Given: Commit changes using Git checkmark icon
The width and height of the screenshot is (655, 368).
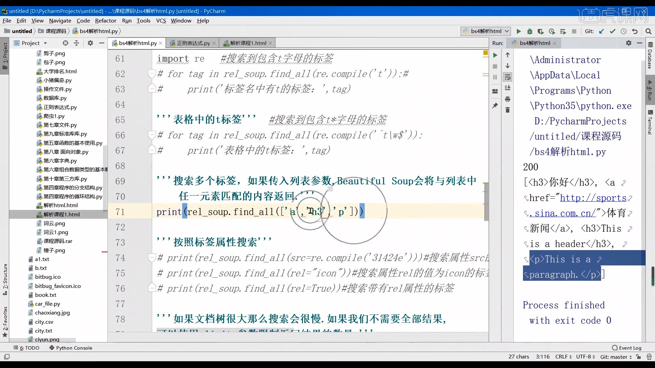Looking at the screenshot, I should click(613, 31).
